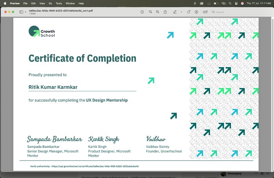
Task: Click the Kartik Singh cursive signature
Action: click(104, 139)
